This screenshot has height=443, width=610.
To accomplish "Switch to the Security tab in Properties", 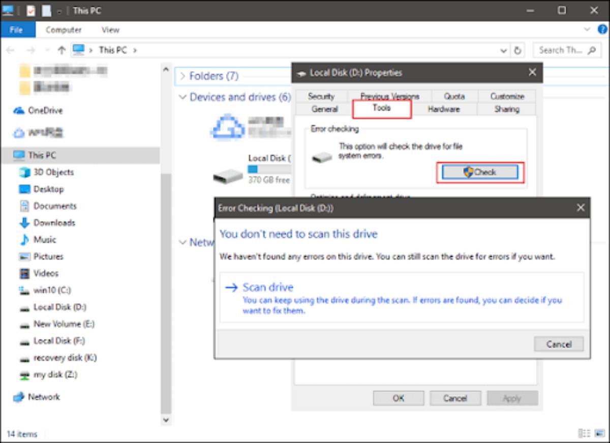I will [321, 96].
